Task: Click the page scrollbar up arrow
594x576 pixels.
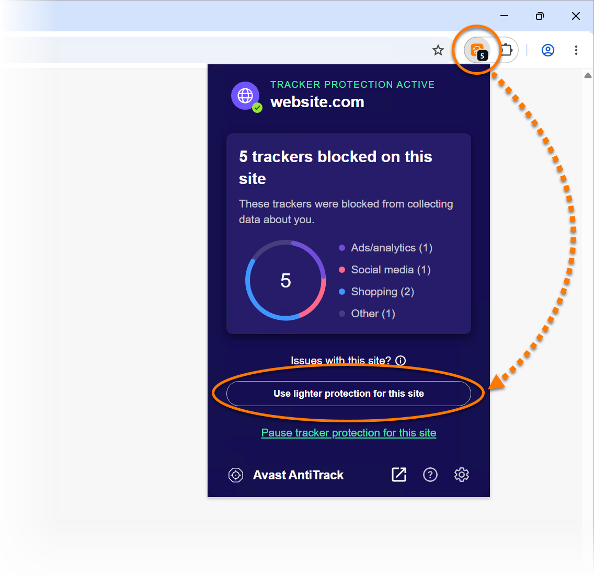Action: pyautogui.click(x=588, y=75)
